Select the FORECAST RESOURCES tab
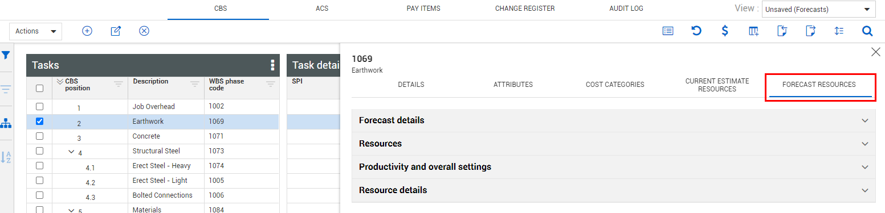 pyautogui.click(x=819, y=85)
